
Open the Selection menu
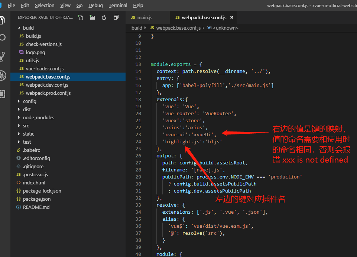[x=45, y=6]
